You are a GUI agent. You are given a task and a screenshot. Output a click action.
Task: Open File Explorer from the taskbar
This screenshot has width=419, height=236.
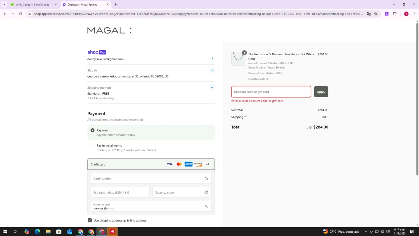coord(48,232)
